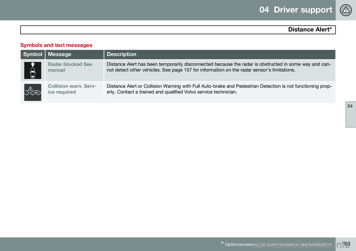
Task: Click the warning triangle icon in header
Action: 346,10
